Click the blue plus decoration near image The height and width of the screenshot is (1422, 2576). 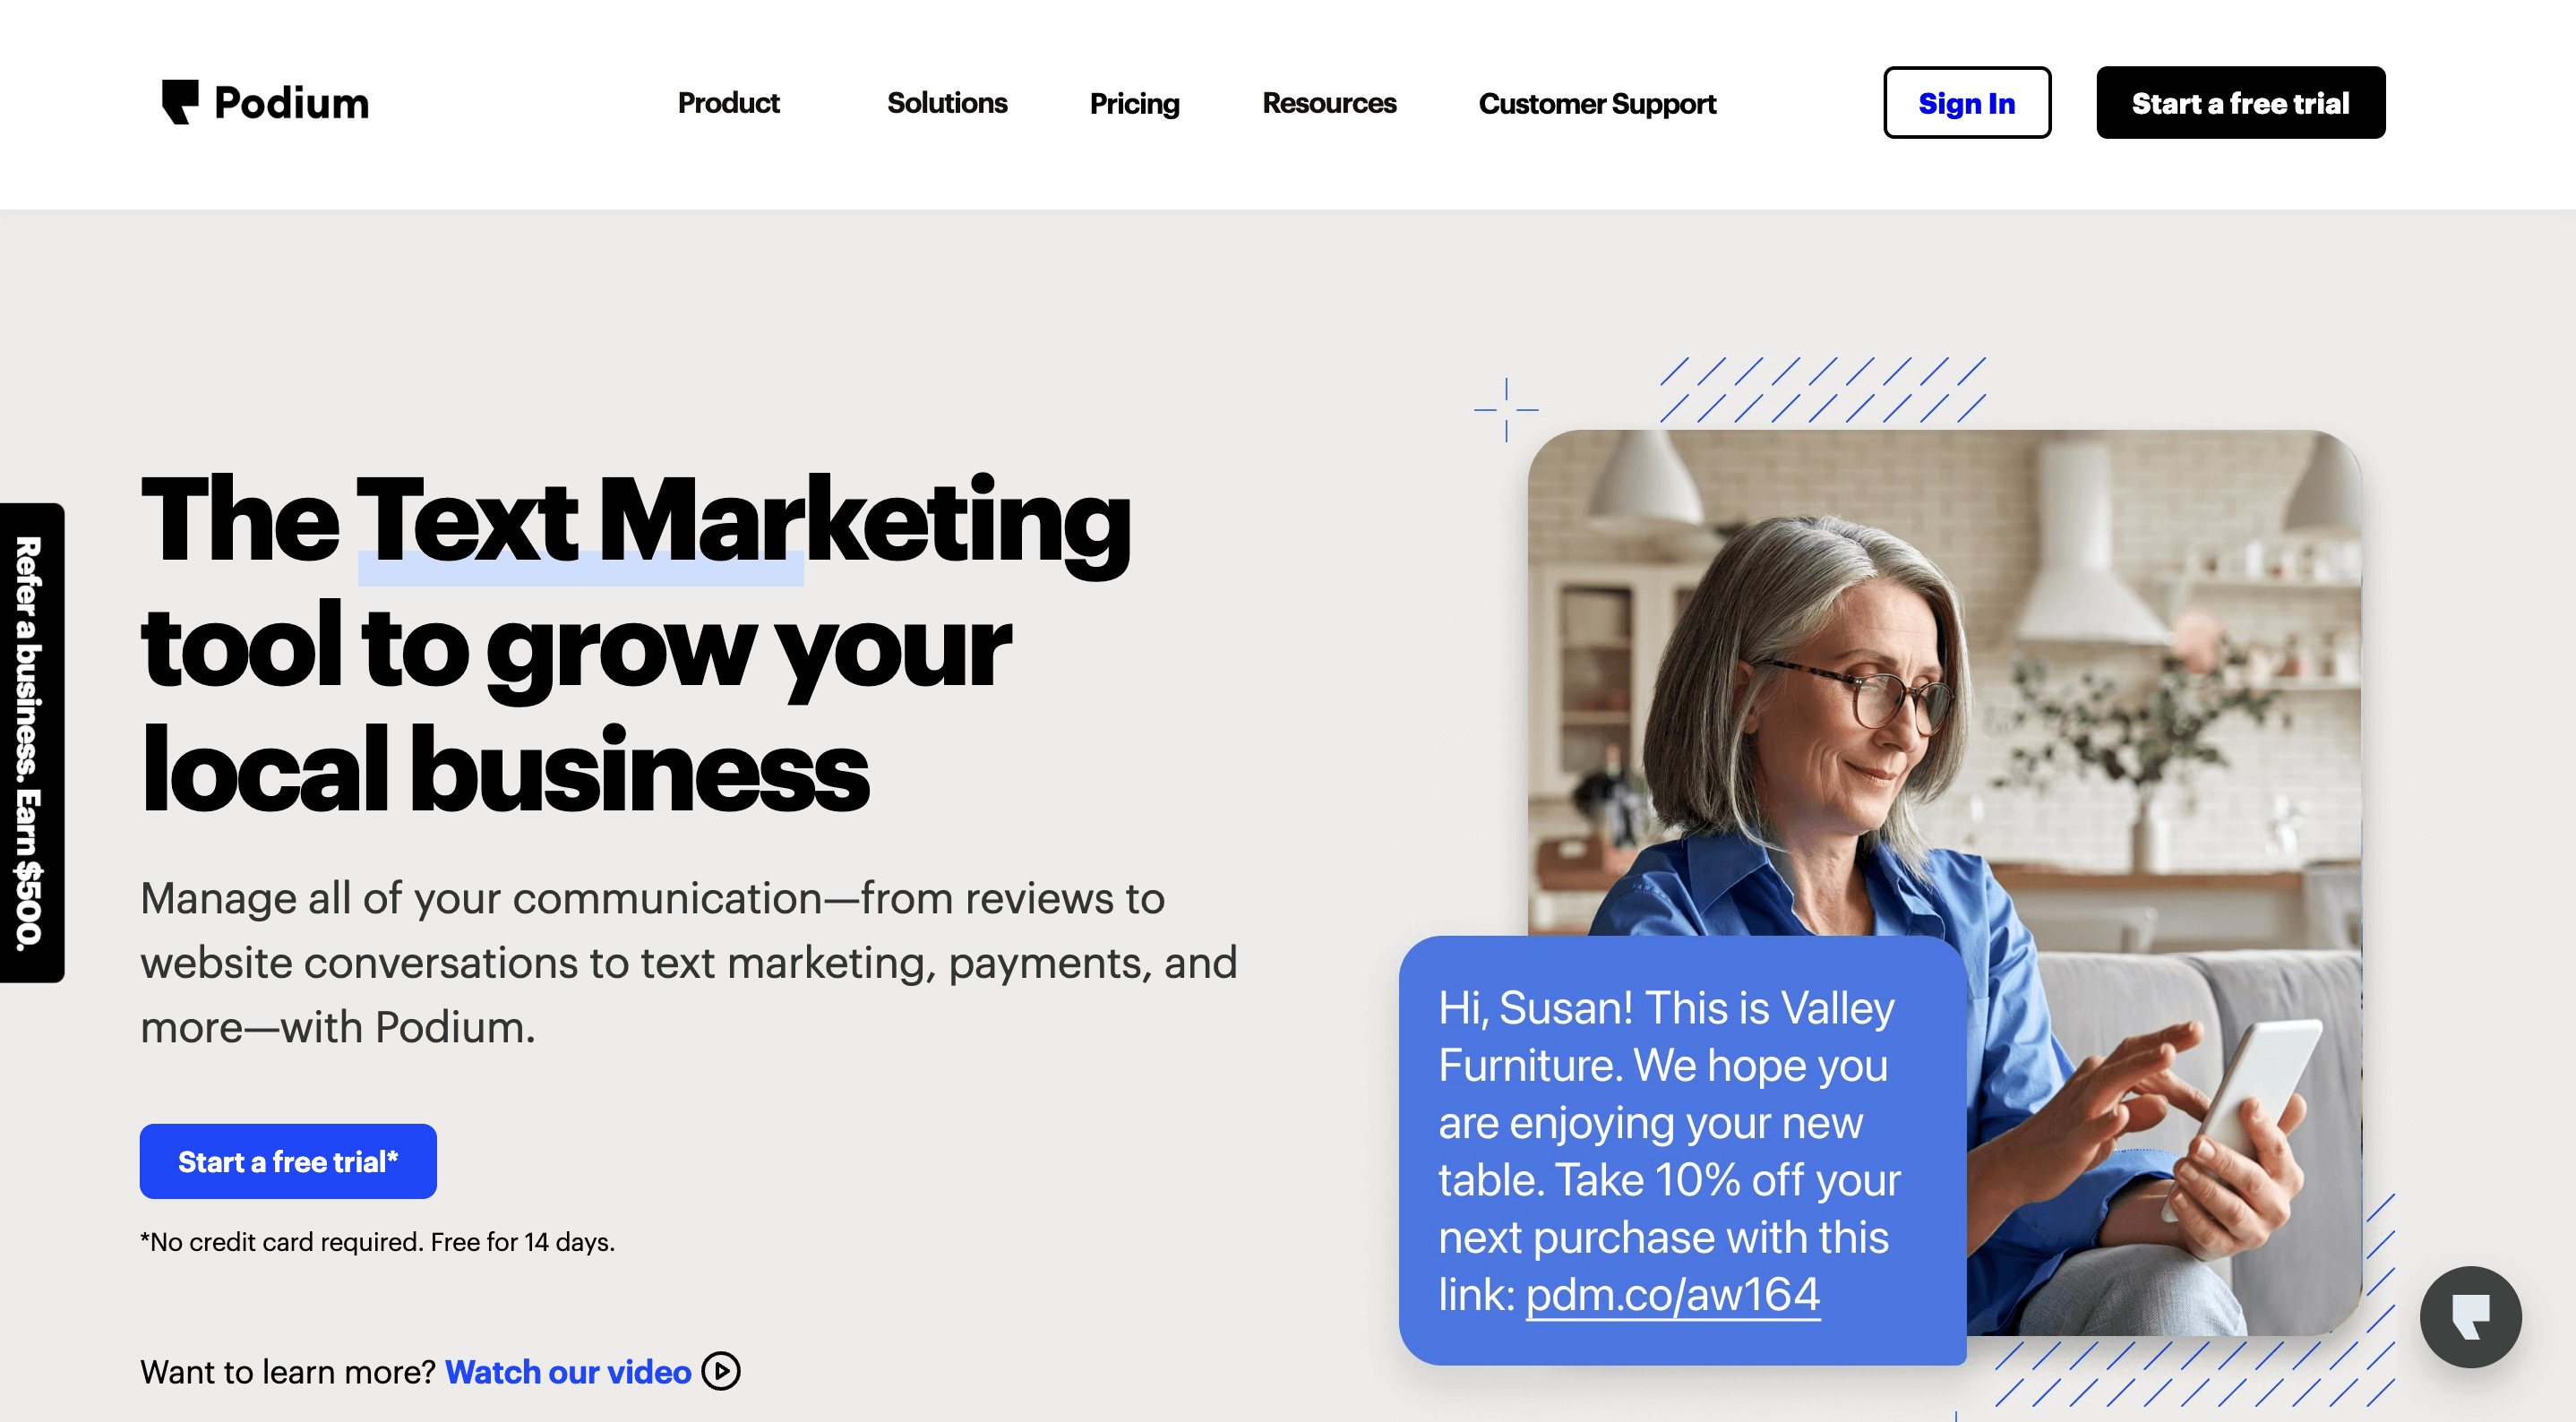coord(1506,409)
